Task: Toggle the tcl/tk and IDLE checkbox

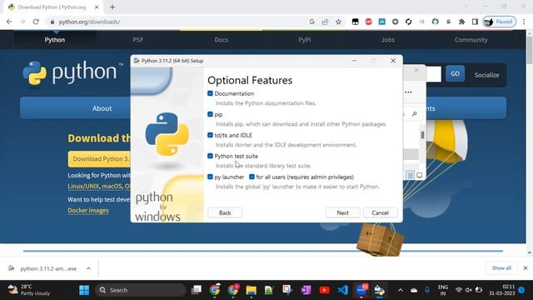Action: pyautogui.click(x=210, y=135)
